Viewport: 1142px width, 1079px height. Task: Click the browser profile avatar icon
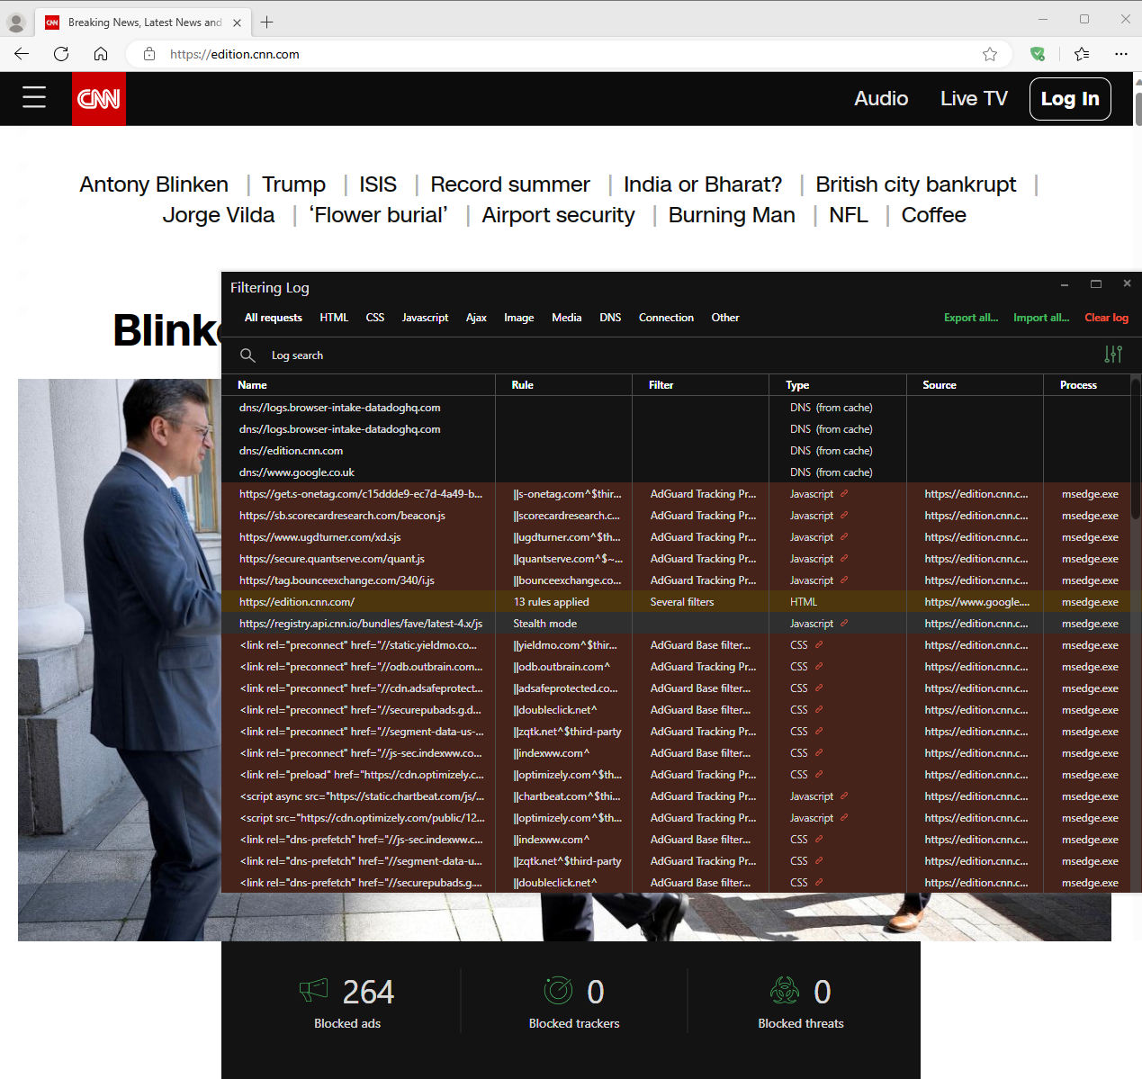point(16,22)
